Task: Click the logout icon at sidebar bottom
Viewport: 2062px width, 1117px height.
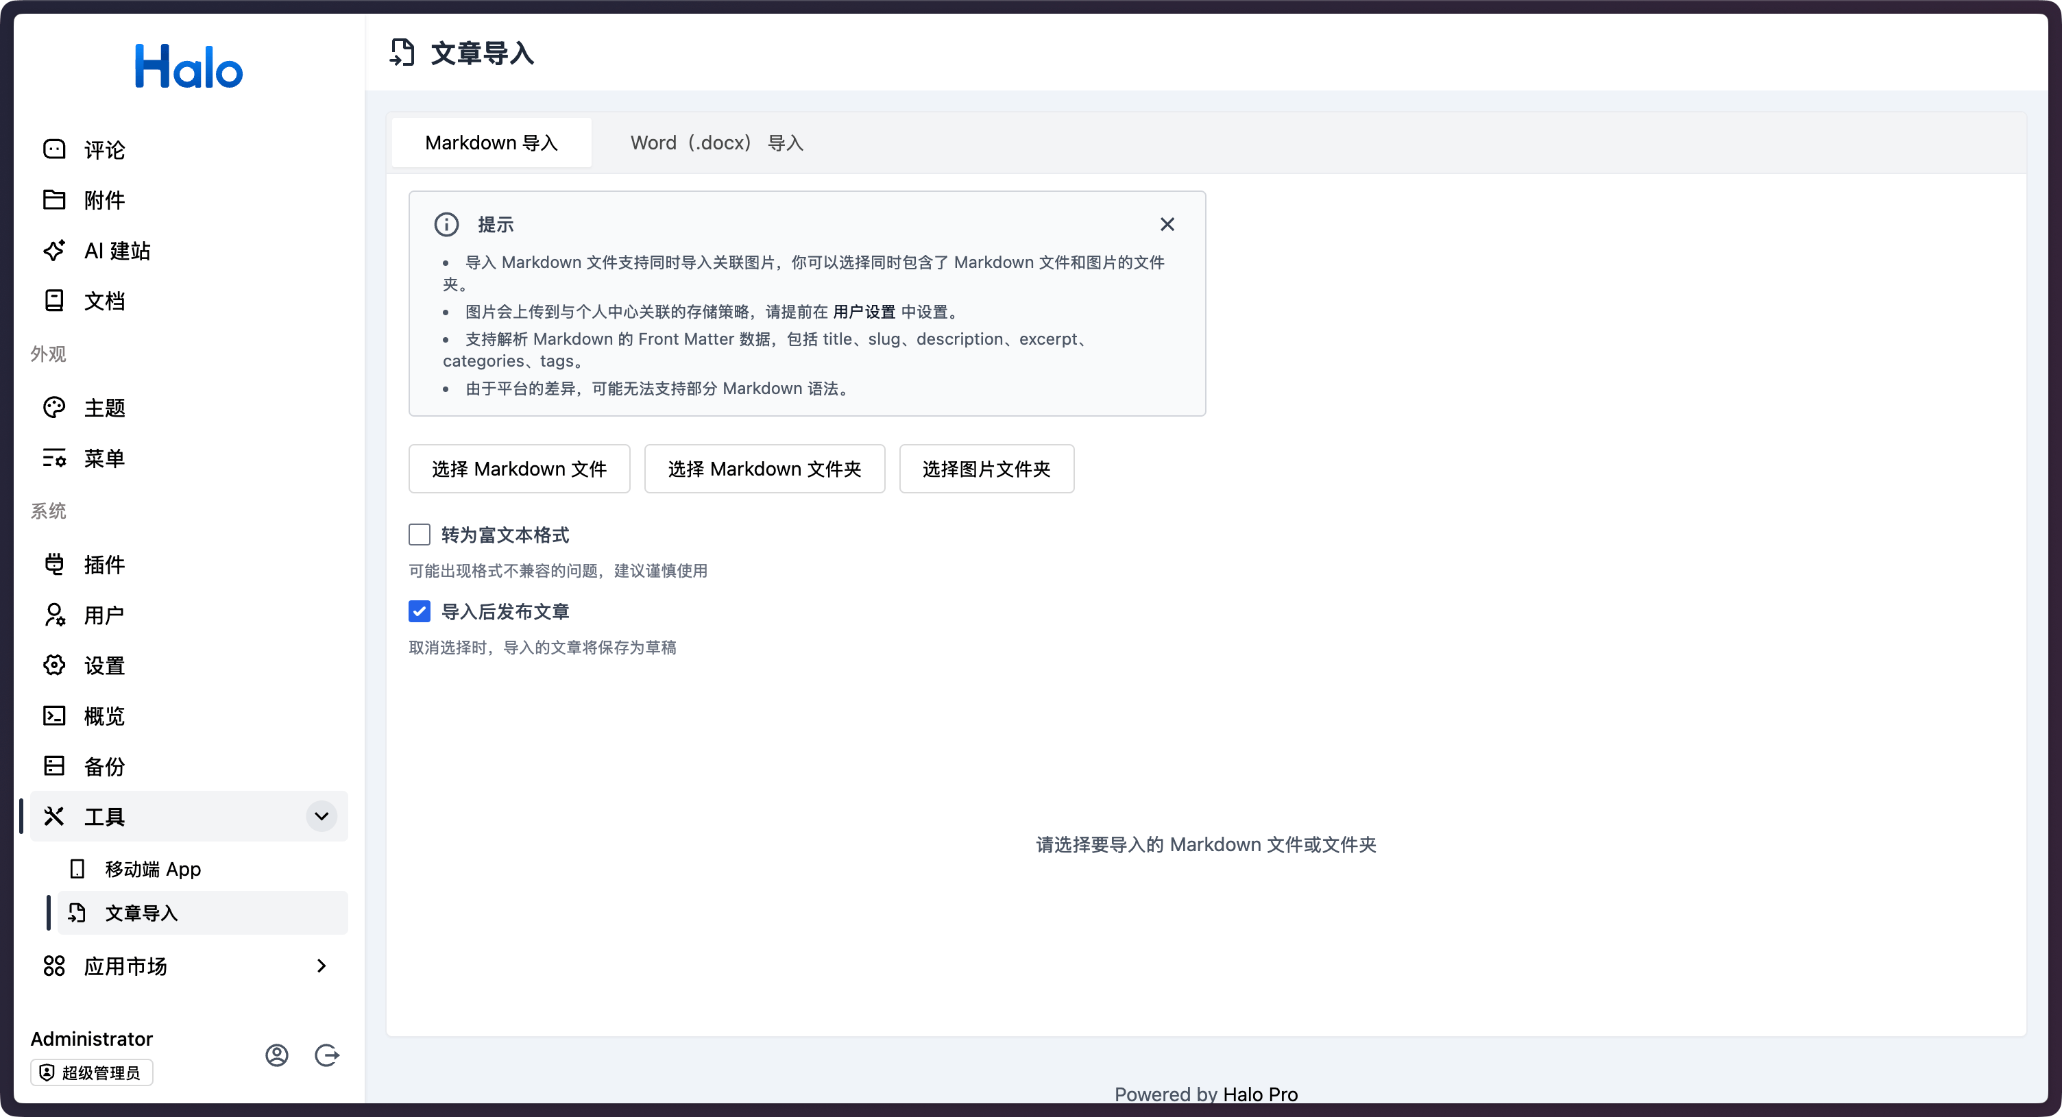Action: point(326,1055)
